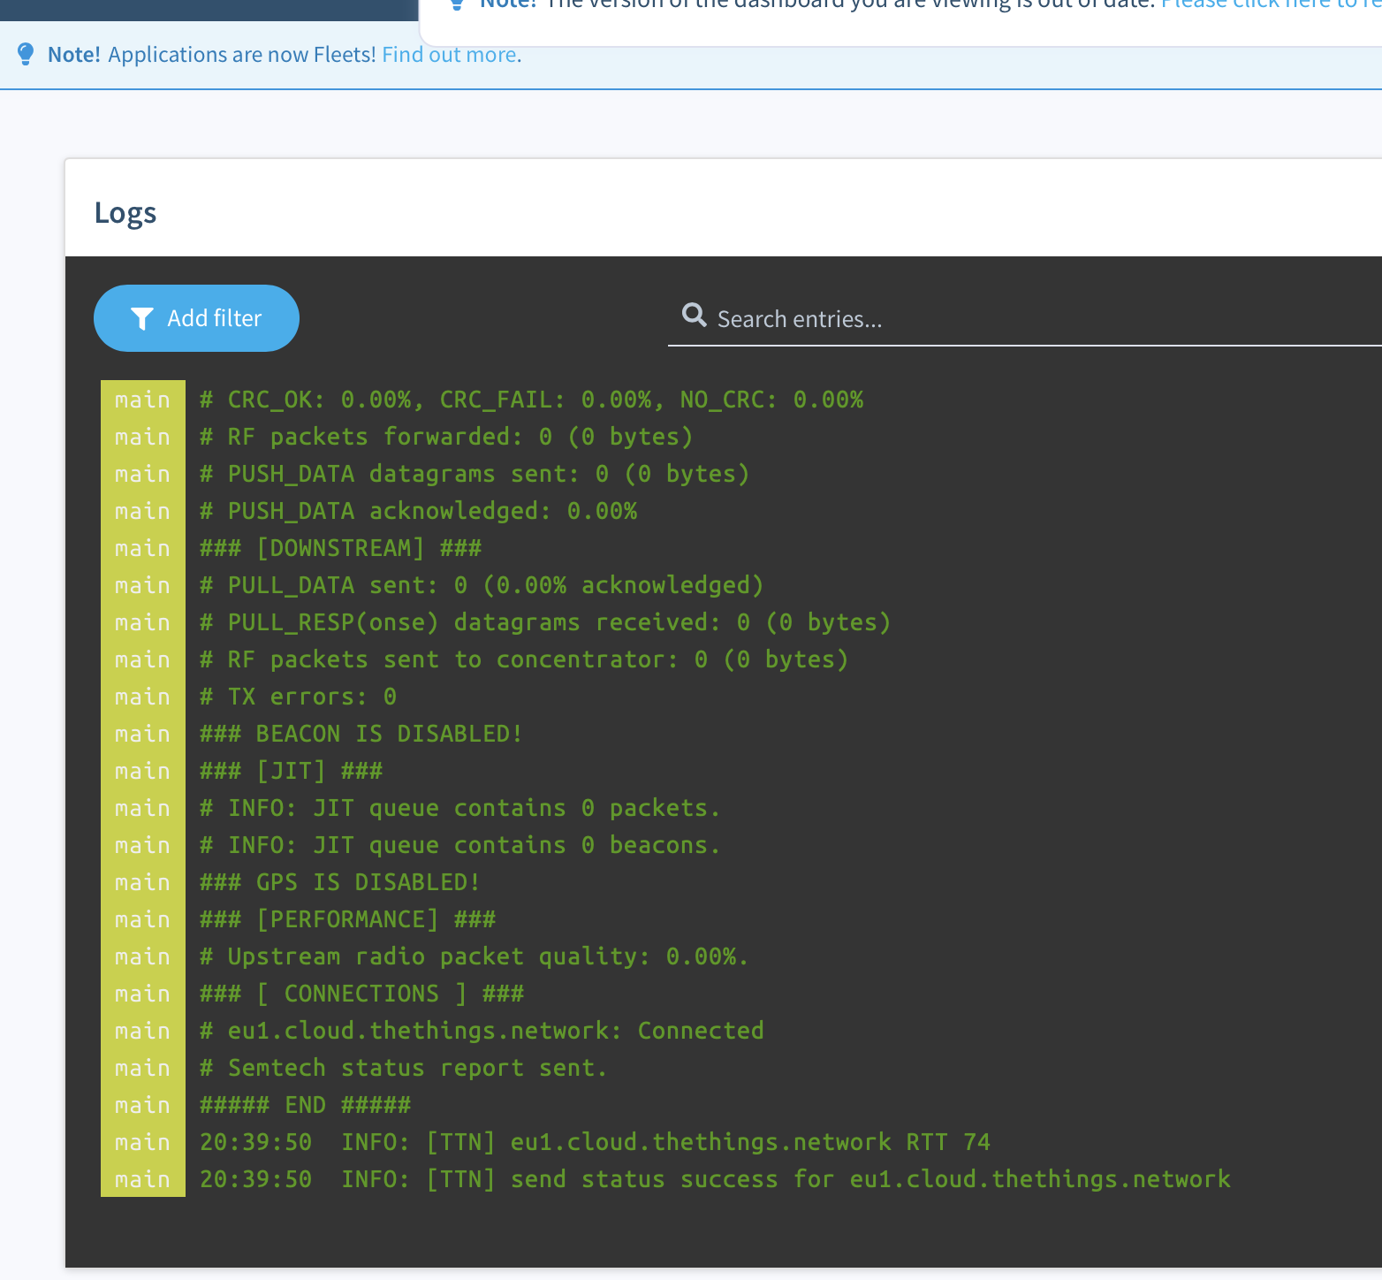
Task: Select the CRC_OK log line
Action: click(x=531, y=400)
